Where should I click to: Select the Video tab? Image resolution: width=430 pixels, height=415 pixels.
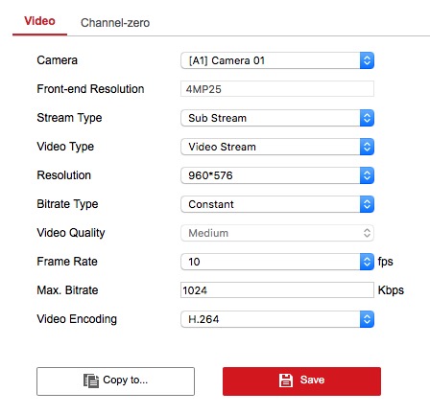coord(39,21)
